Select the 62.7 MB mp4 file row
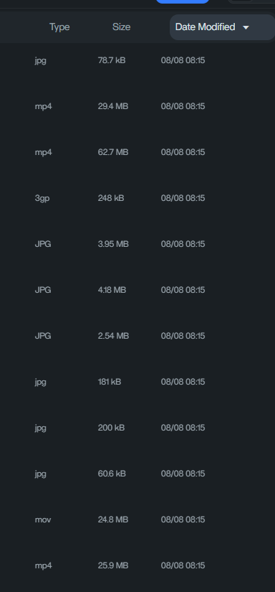Screen dimensions: 275x592 coord(137,152)
